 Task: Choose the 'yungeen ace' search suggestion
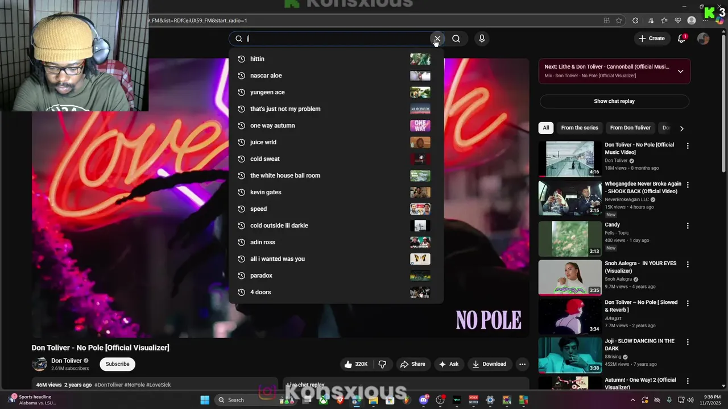(x=336, y=92)
